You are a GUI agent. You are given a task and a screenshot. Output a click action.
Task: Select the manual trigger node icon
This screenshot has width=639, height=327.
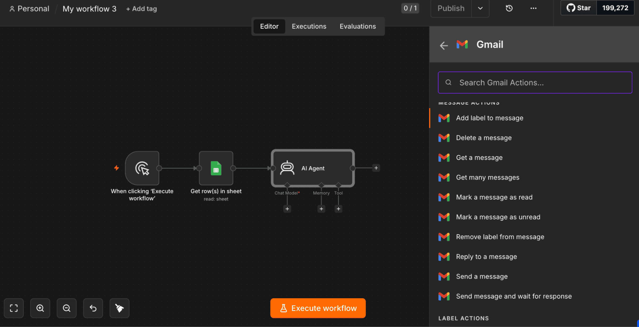pyautogui.click(x=142, y=168)
